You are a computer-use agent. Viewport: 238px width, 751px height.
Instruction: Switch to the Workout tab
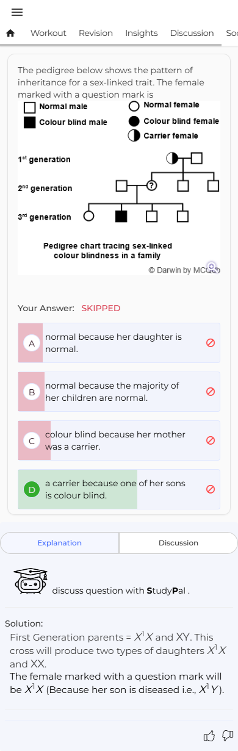coord(48,34)
